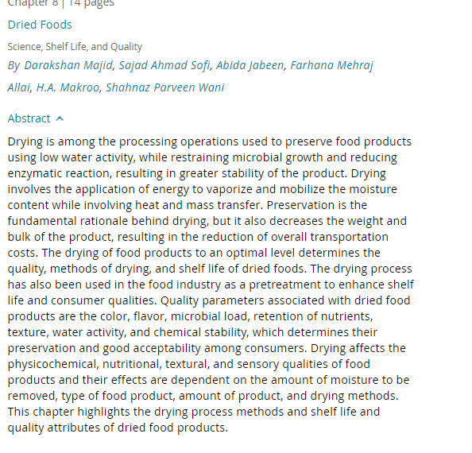Image resolution: width=472 pixels, height=453 pixels.
Task: Click the up chevron beside Abstract
Action: coord(60,118)
